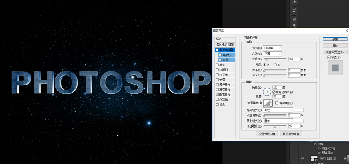Click the 大小 slider track
This screenshot has width=349, height=164.
click(275, 70)
